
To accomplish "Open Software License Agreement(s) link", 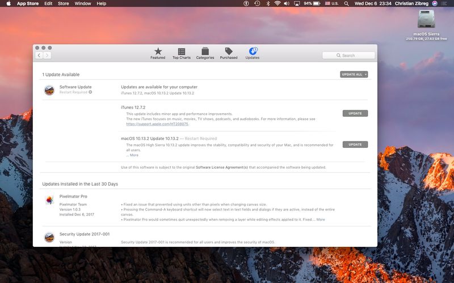I will click(x=222, y=167).
